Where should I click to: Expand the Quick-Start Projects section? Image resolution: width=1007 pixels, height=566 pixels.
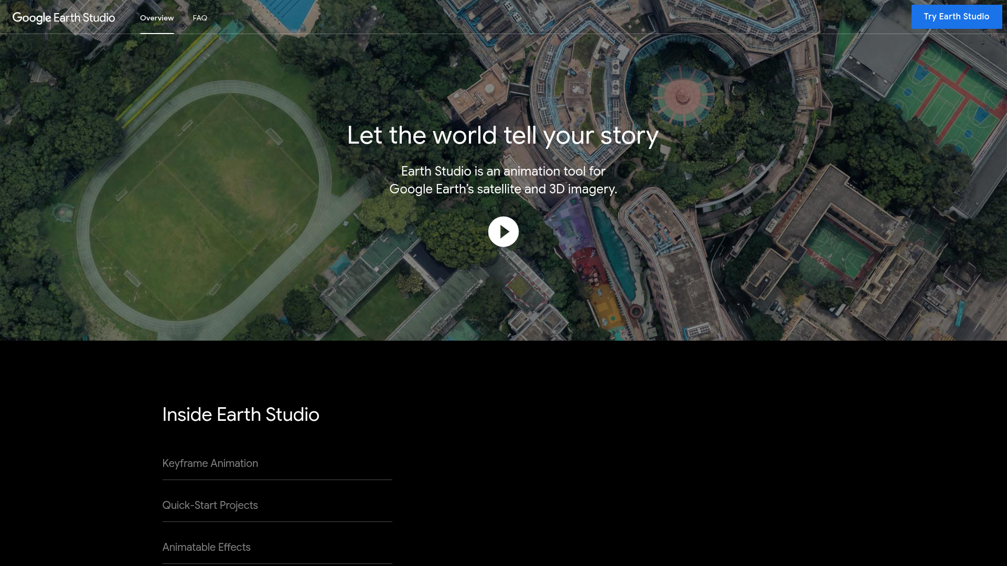click(277, 505)
